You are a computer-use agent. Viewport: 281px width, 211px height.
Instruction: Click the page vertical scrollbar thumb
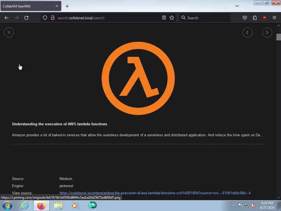point(279,37)
